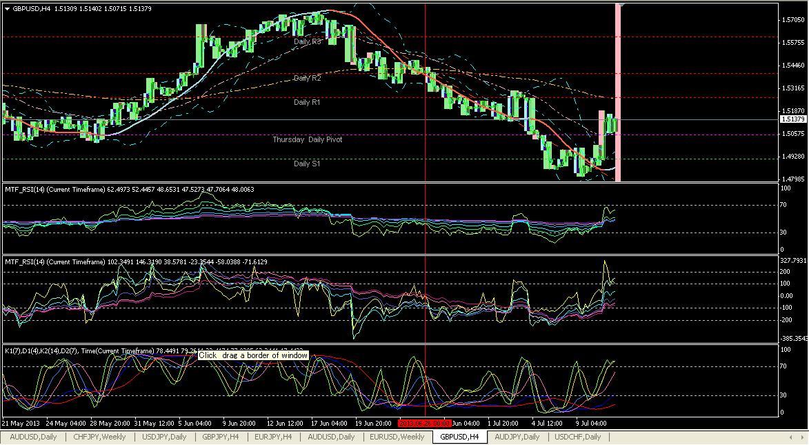Viewport: 809px width, 445px height.
Task: Click price axis value 1.55755
Action: pos(793,43)
